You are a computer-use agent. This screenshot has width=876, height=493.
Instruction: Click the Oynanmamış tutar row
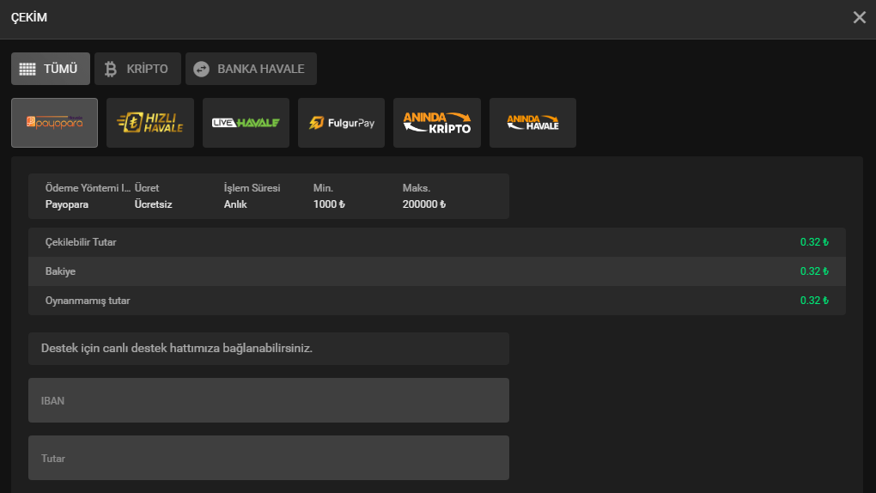(x=436, y=301)
